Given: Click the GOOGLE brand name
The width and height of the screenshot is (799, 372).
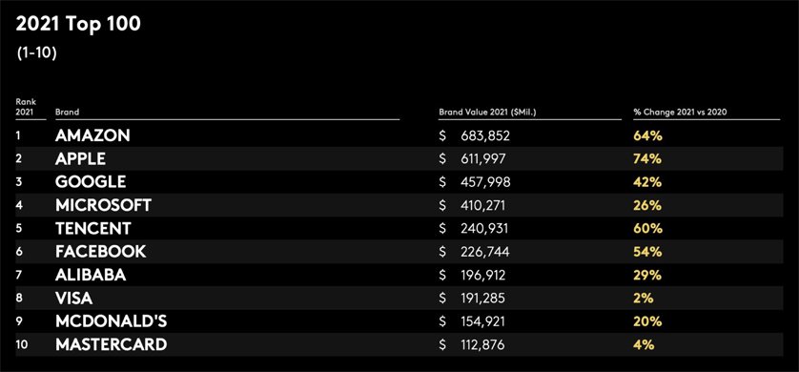Looking at the screenshot, I should (91, 182).
